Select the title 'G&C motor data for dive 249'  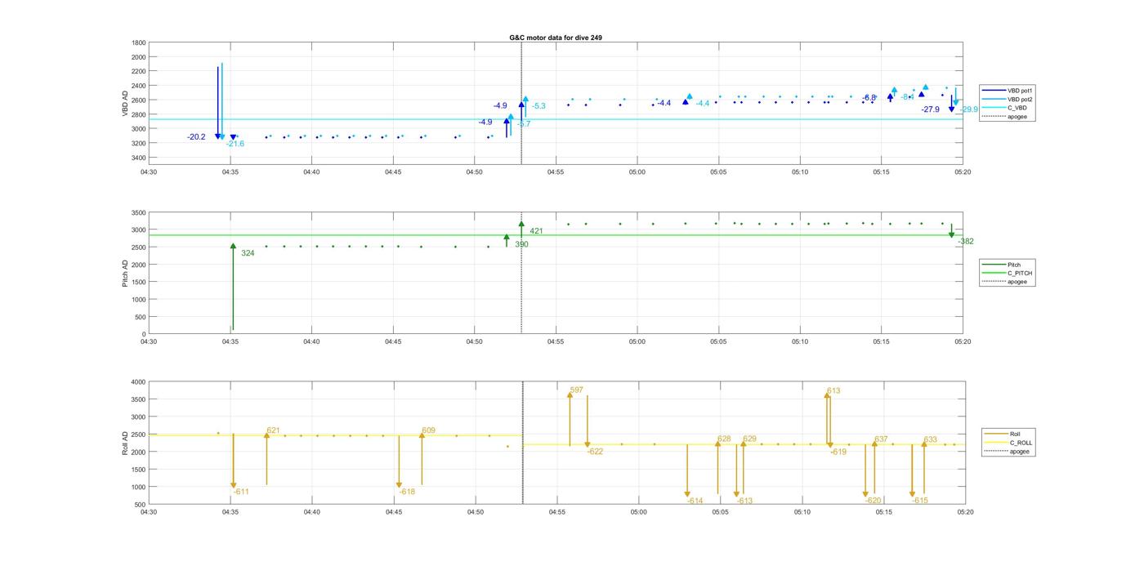(x=556, y=38)
